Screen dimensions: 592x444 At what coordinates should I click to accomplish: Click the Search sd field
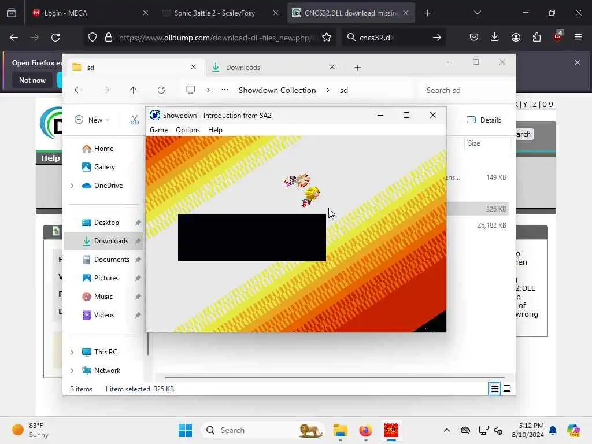(x=467, y=90)
